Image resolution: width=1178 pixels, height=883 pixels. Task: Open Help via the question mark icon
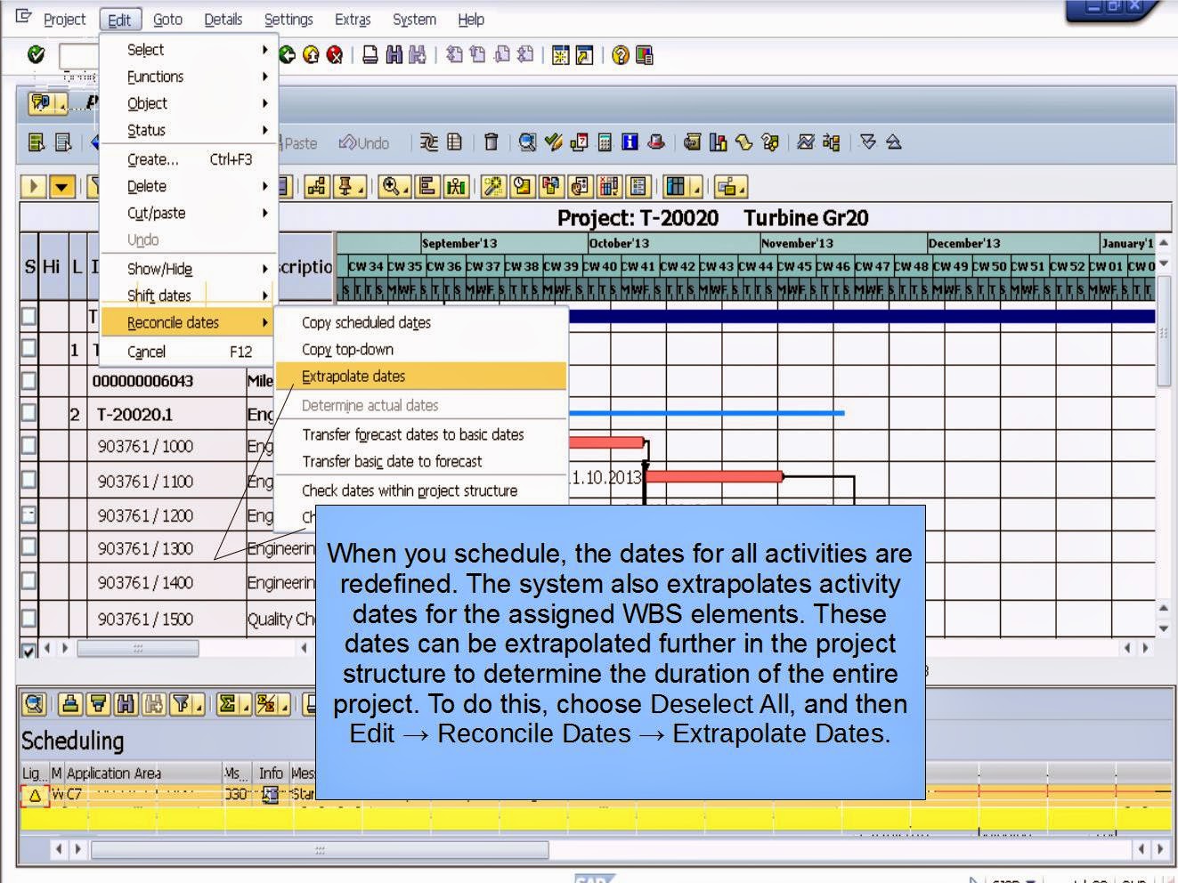coord(620,54)
